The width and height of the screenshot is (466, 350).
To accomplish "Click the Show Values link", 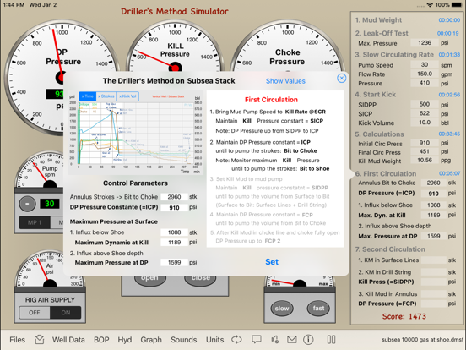I will (285, 81).
